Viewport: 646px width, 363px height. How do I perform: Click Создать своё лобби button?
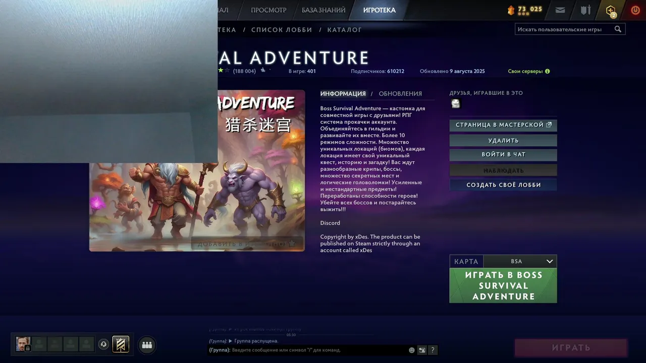coord(503,185)
